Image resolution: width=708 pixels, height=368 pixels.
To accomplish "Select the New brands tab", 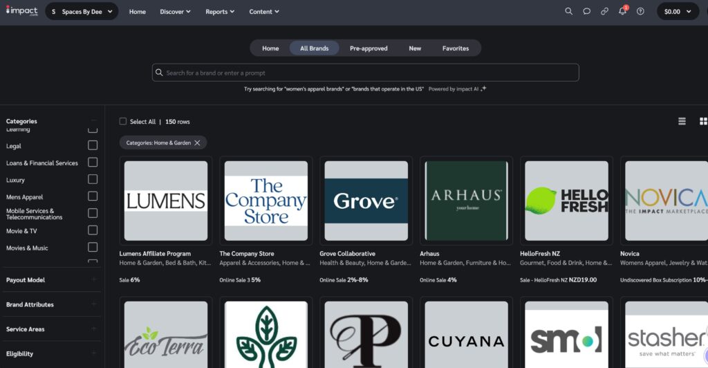I will pos(415,48).
